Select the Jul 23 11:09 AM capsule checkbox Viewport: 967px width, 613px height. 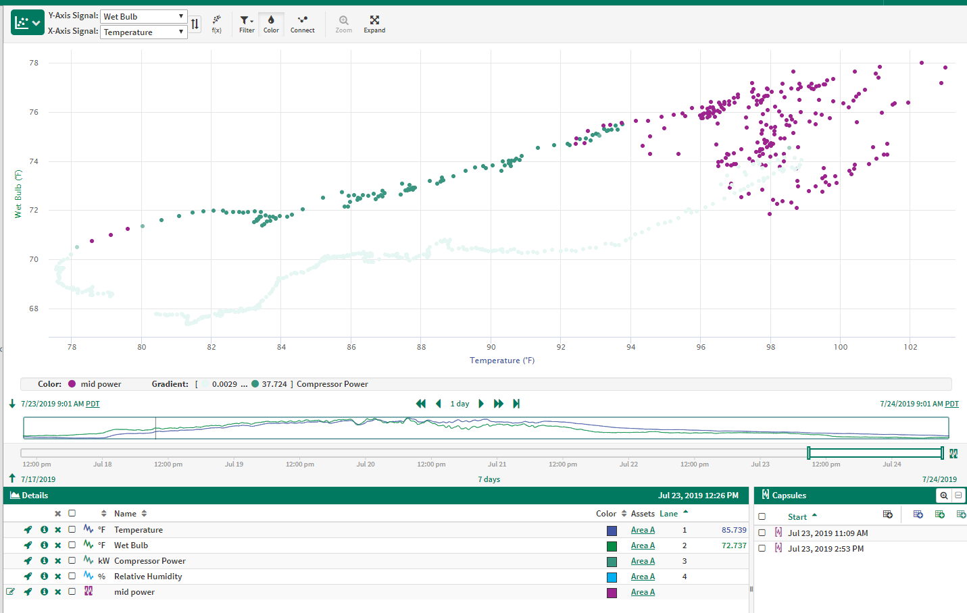pos(762,533)
